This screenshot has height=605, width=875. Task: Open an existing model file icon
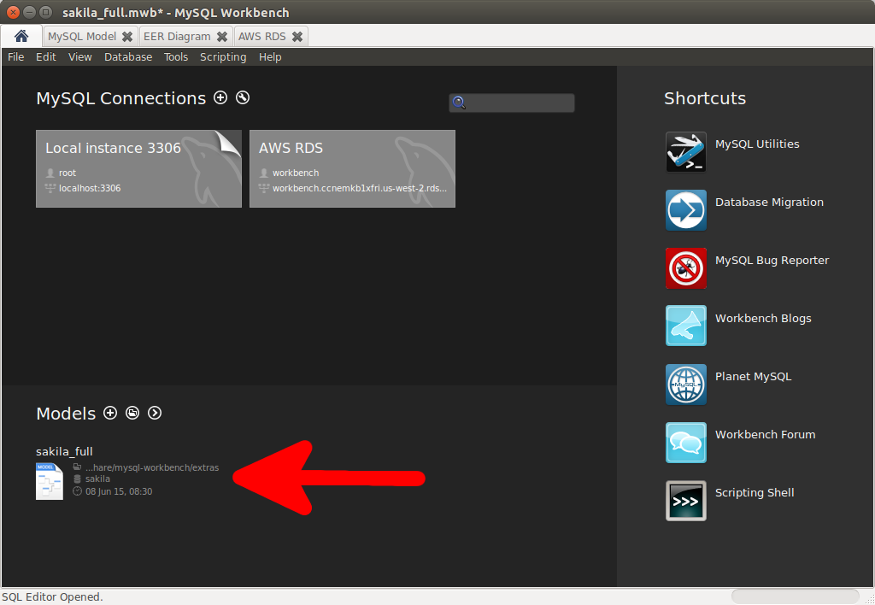click(132, 413)
